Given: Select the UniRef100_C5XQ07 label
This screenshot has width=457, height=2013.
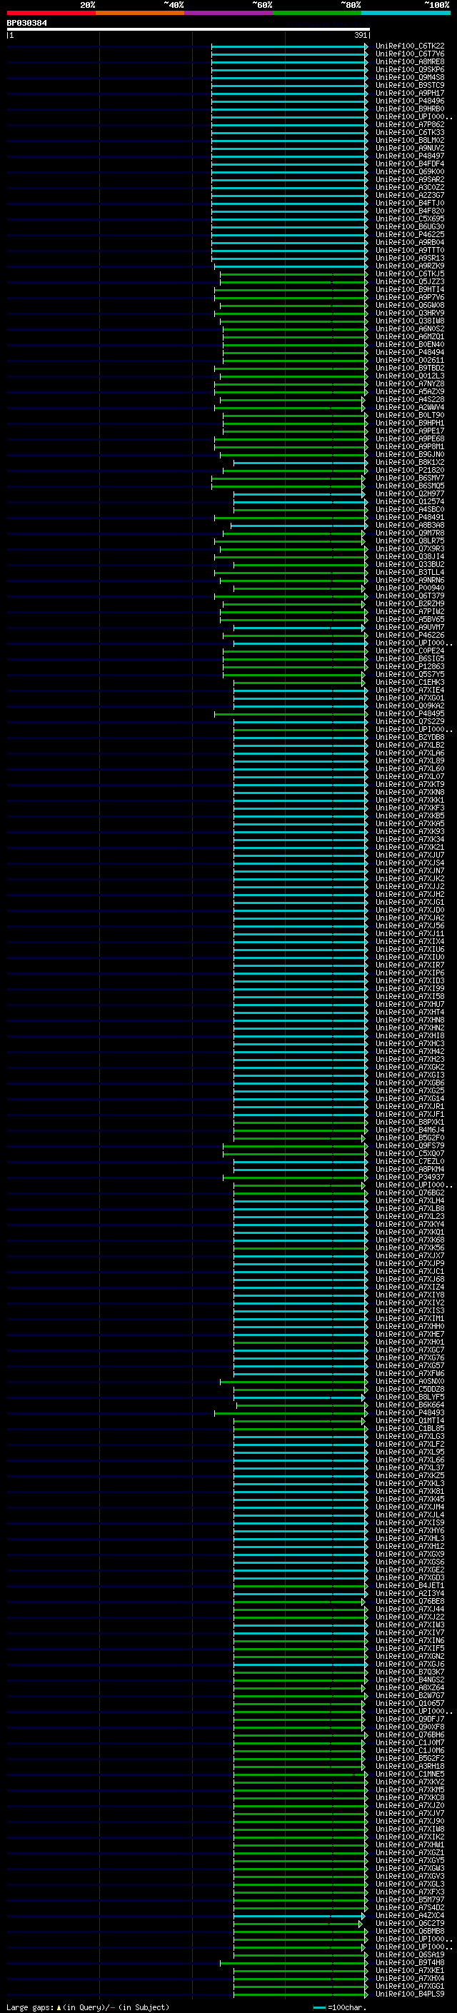Looking at the screenshot, I should click(410, 1153).
